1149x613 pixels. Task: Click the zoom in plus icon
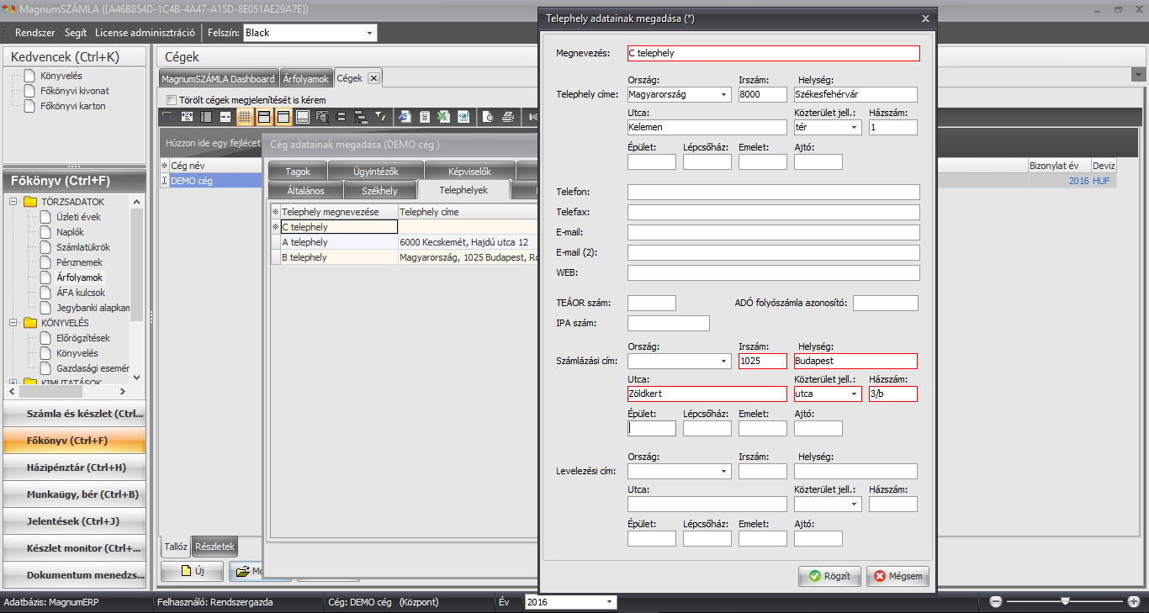pos(1133,601)
